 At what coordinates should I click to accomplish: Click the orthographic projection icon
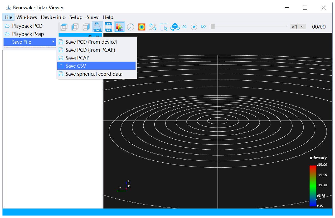pyautogui.click(x=108, y=27)
